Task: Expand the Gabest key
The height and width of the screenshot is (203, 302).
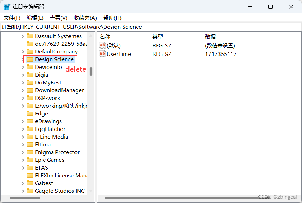Action: 23,183
